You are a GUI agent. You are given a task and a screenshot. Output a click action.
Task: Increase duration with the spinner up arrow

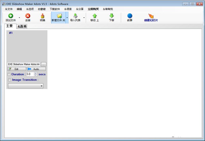coord(36,73)
